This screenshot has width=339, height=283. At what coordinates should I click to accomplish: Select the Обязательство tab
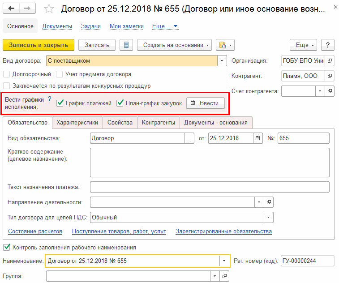coord(27,123)
